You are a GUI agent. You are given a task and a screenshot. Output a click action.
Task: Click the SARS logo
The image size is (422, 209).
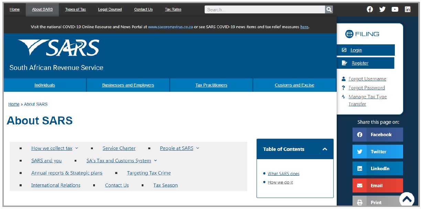coord(59,48)
